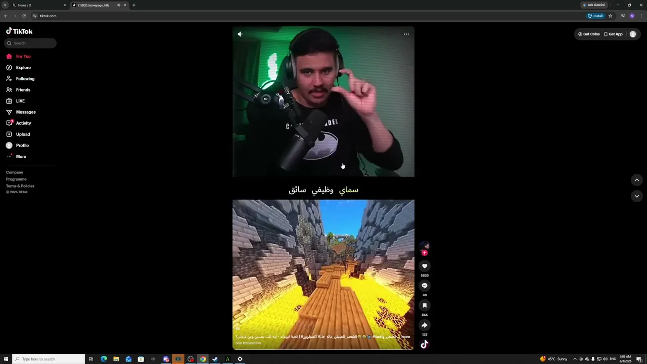
Task: Go to the previous video arrow
Action: click(x=637, y=180)
